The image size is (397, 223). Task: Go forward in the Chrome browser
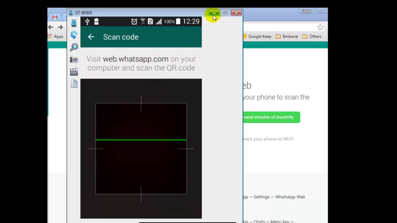pos(60,27)
